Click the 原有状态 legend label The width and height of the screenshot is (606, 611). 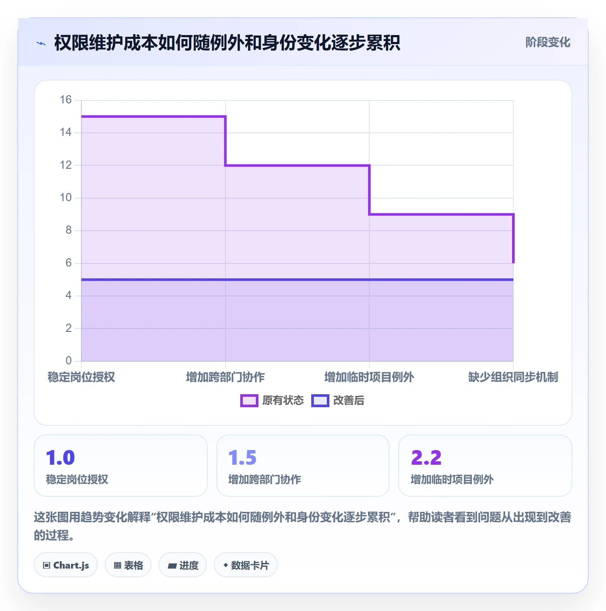[x=283, y=401]
